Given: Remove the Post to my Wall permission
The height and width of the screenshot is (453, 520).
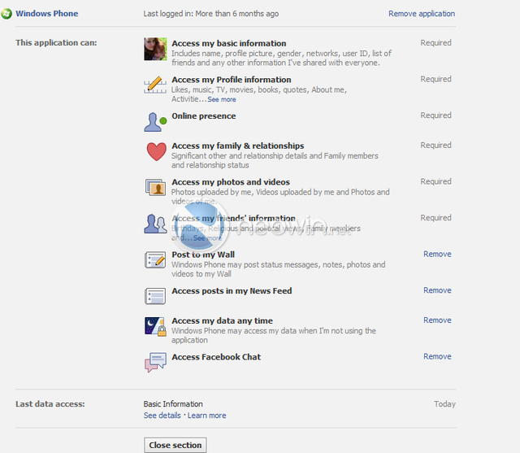Looking at the screenshot, I should point(437,255).
